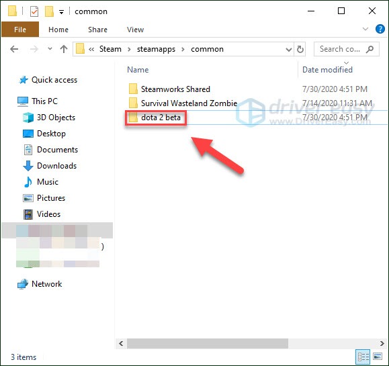Switch to the Details view layout icon
The width and height of the screenshot is (389, 366).
point(363,357)
